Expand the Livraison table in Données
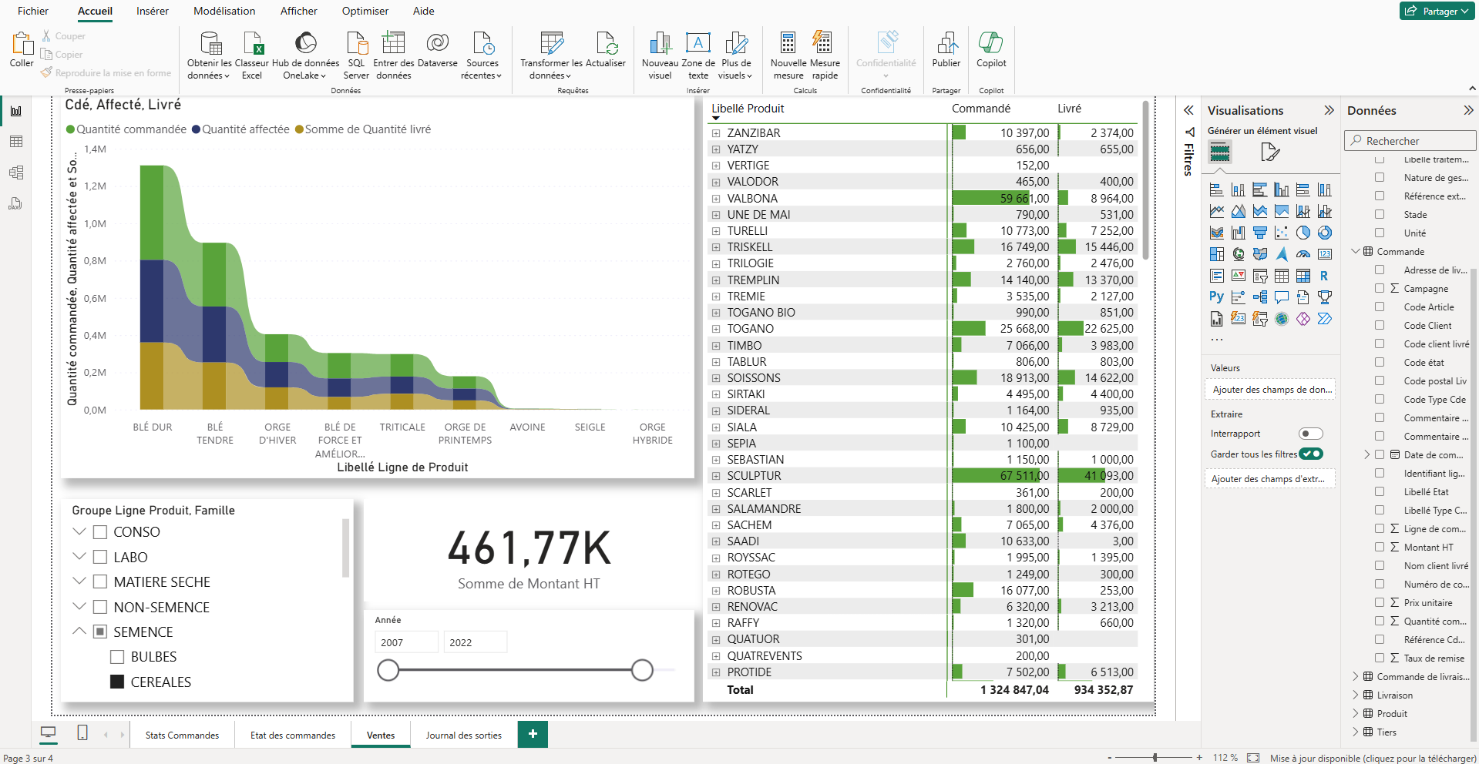 1356,695
